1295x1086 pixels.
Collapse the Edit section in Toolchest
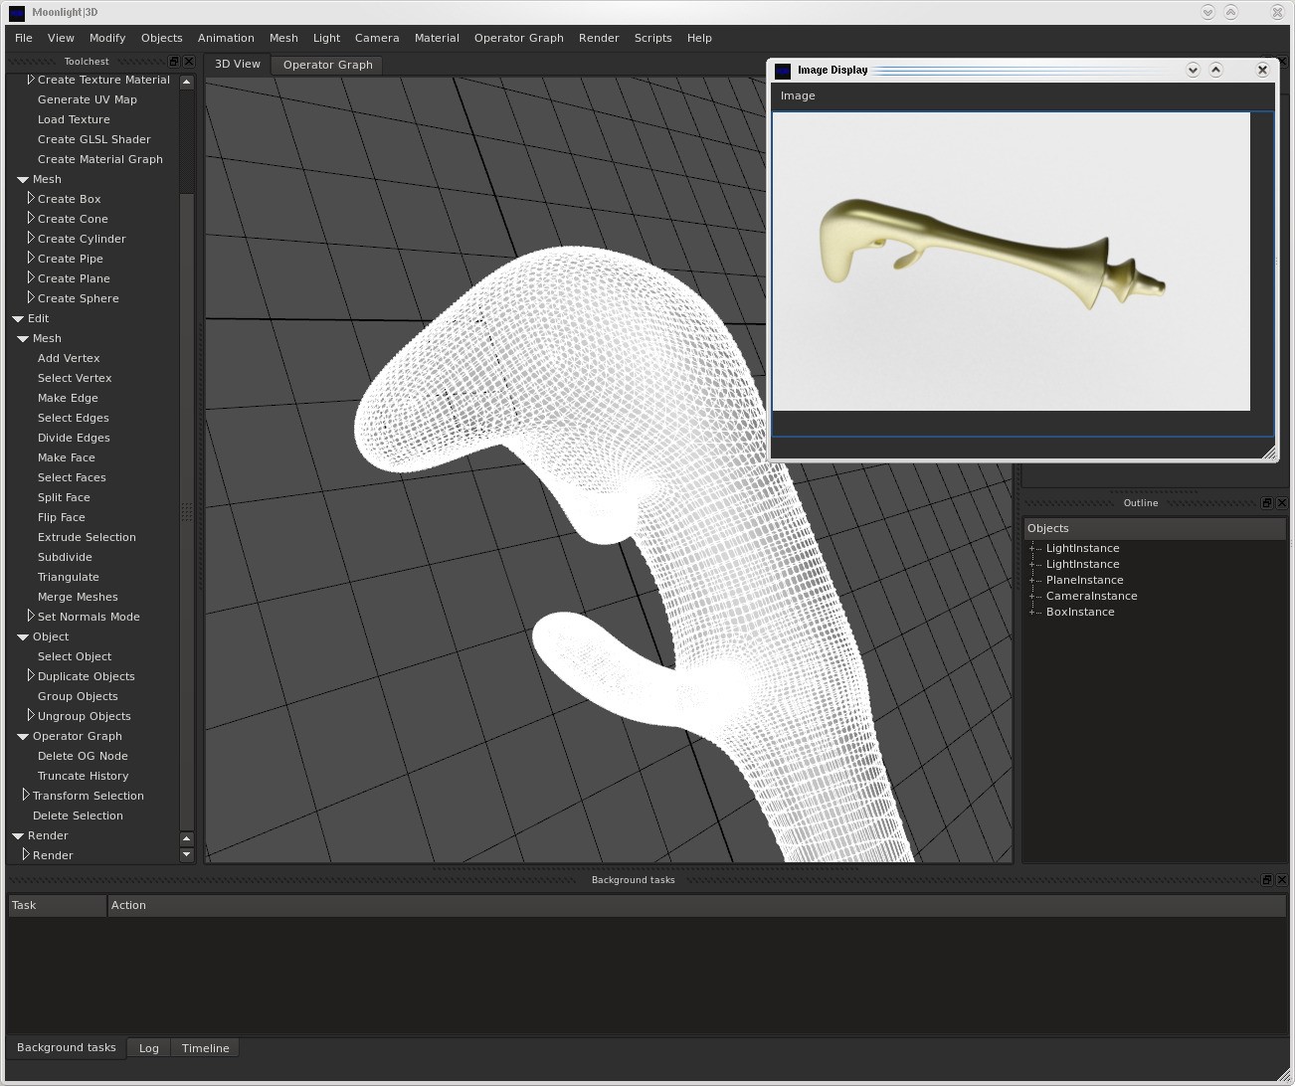pos(18,319)
